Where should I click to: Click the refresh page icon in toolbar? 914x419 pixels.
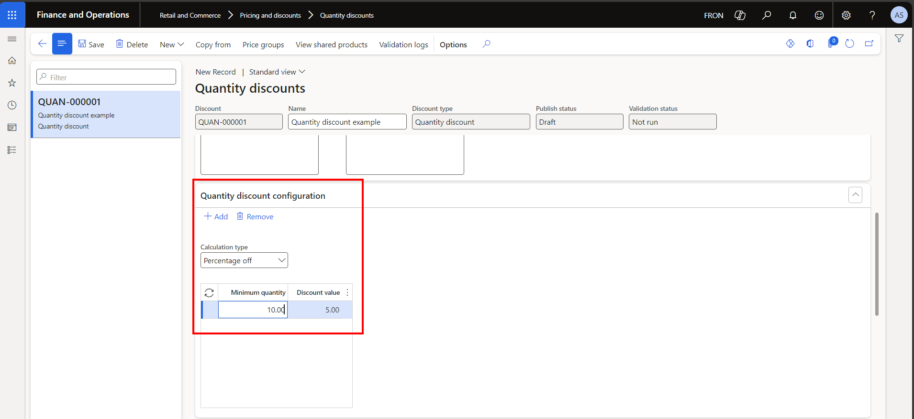click(849, 44)
